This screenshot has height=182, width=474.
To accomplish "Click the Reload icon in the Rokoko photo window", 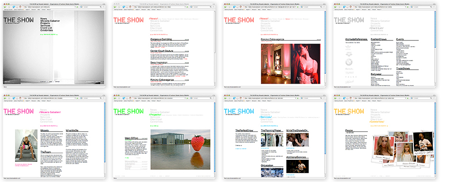I will [x=234, y=7].
